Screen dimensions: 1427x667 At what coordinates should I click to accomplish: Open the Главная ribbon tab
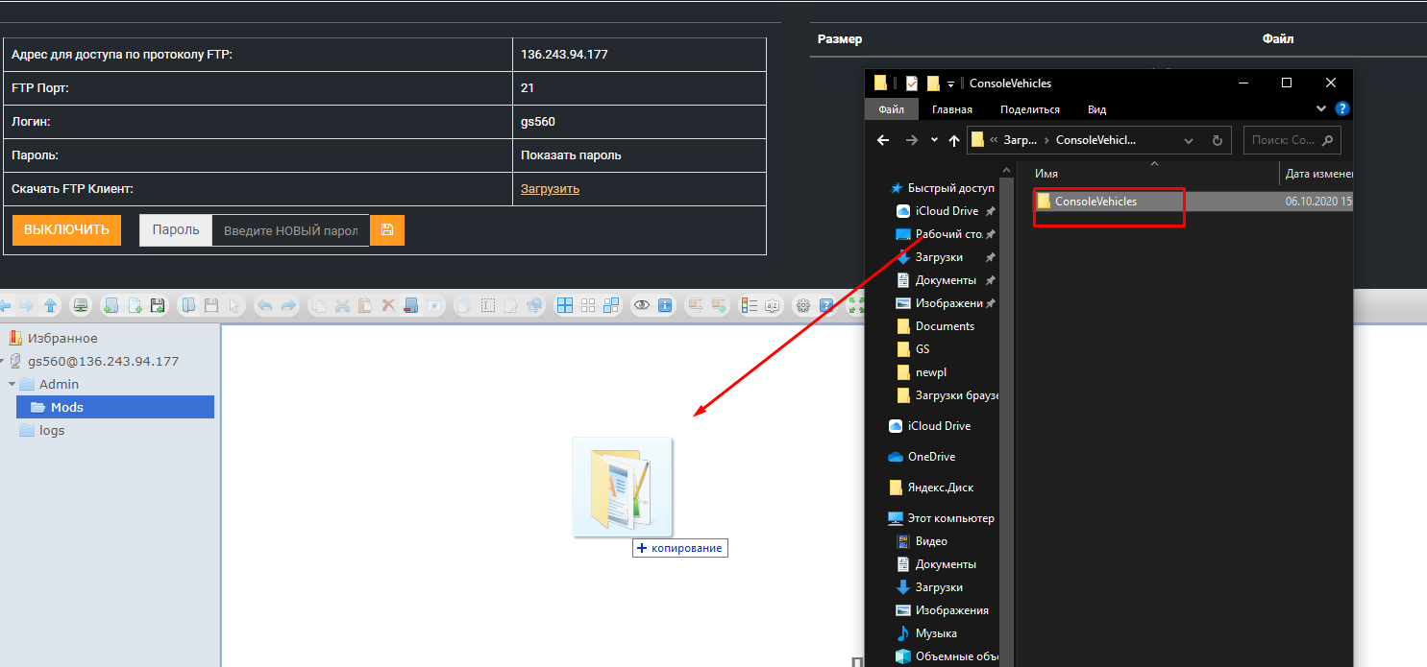pos(951,109)
